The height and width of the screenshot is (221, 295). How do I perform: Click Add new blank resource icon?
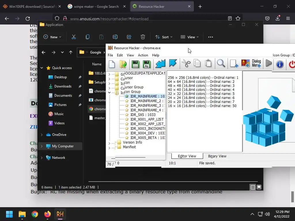(234, 64)
